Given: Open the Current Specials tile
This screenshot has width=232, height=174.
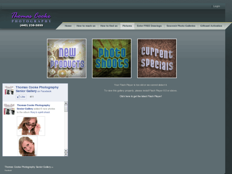Looking at the screenshot, I should (x=157, y=58).
